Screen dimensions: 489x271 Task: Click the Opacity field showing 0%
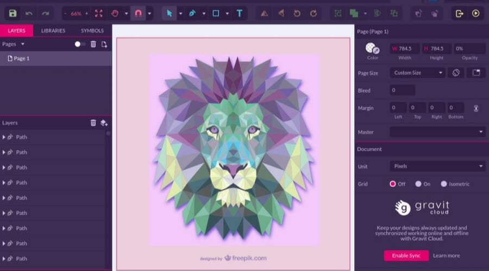469,49
